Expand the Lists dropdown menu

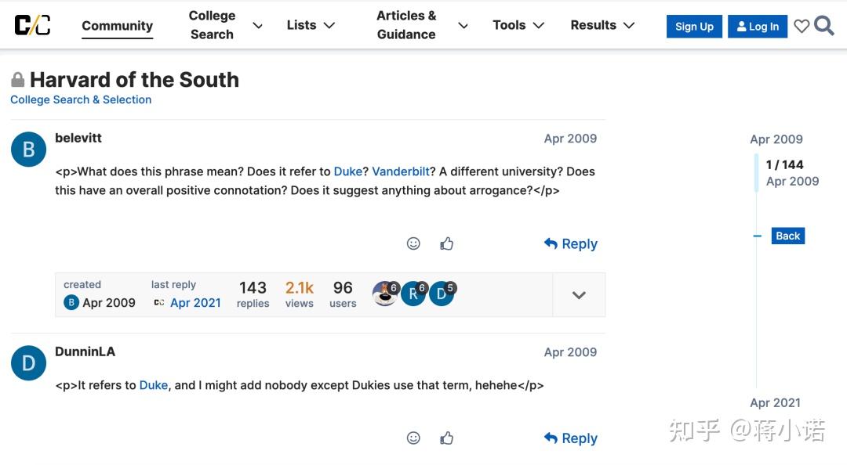click(311, 25)
